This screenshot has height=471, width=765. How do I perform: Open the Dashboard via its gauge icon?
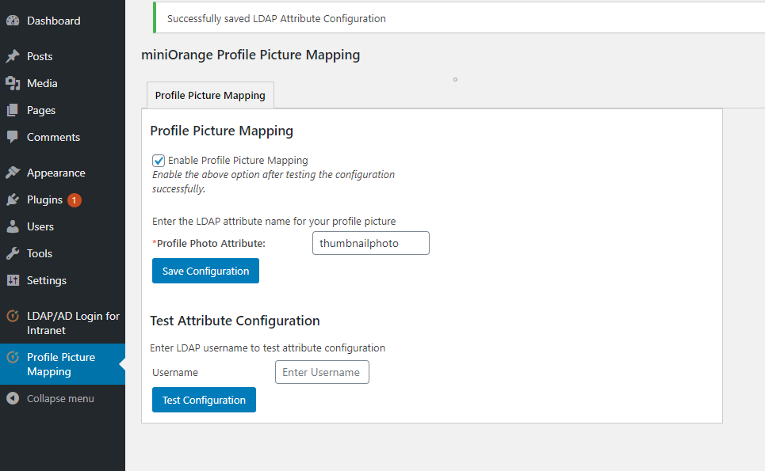click(x=13, y=20)
